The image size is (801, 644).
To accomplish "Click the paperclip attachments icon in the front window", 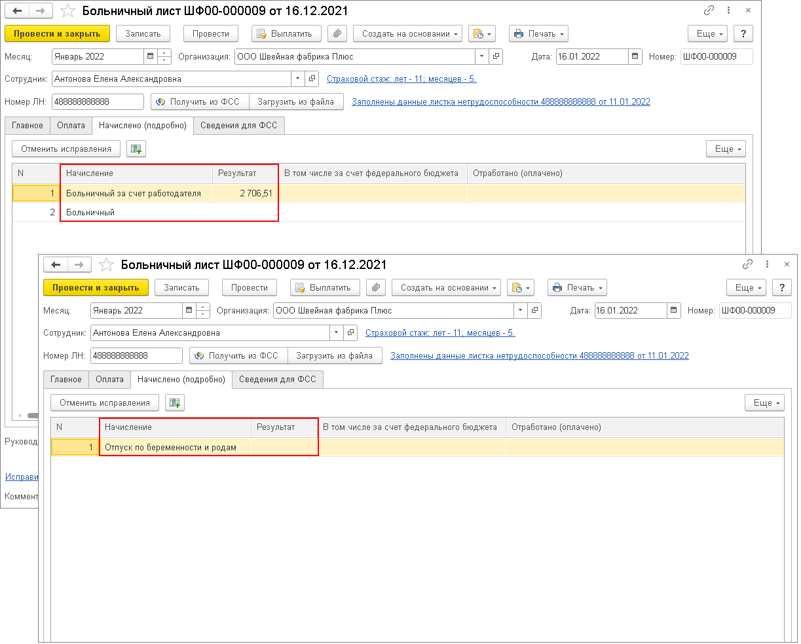I will click(376, 288).
